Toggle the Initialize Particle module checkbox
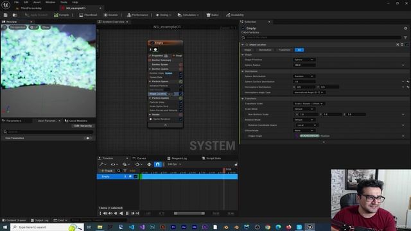This screenshot has height=231, width=411. (180, 85)
